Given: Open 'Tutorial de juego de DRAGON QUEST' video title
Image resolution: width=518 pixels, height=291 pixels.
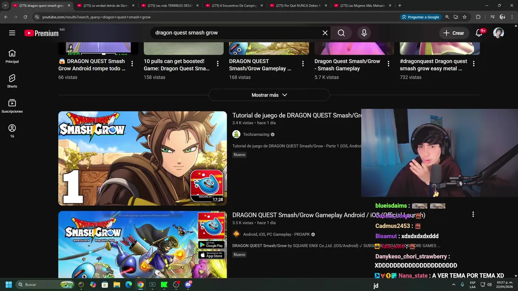Looking at the screenshot, I should click(297, 116).
